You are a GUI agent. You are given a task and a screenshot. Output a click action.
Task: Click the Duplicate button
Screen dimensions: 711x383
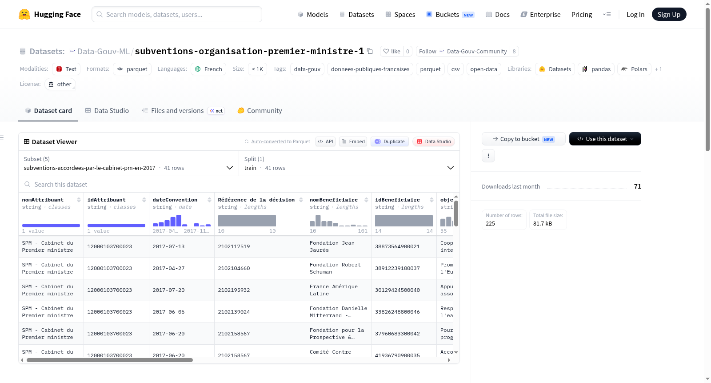tap(390, 141)
